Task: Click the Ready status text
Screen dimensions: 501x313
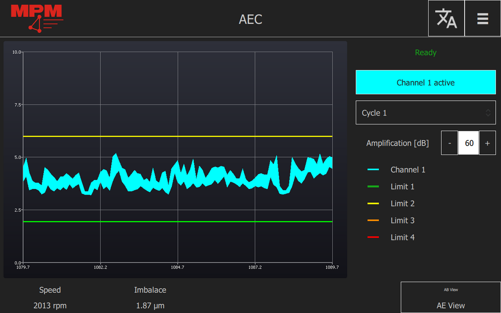Action: [x=426, y=52]
